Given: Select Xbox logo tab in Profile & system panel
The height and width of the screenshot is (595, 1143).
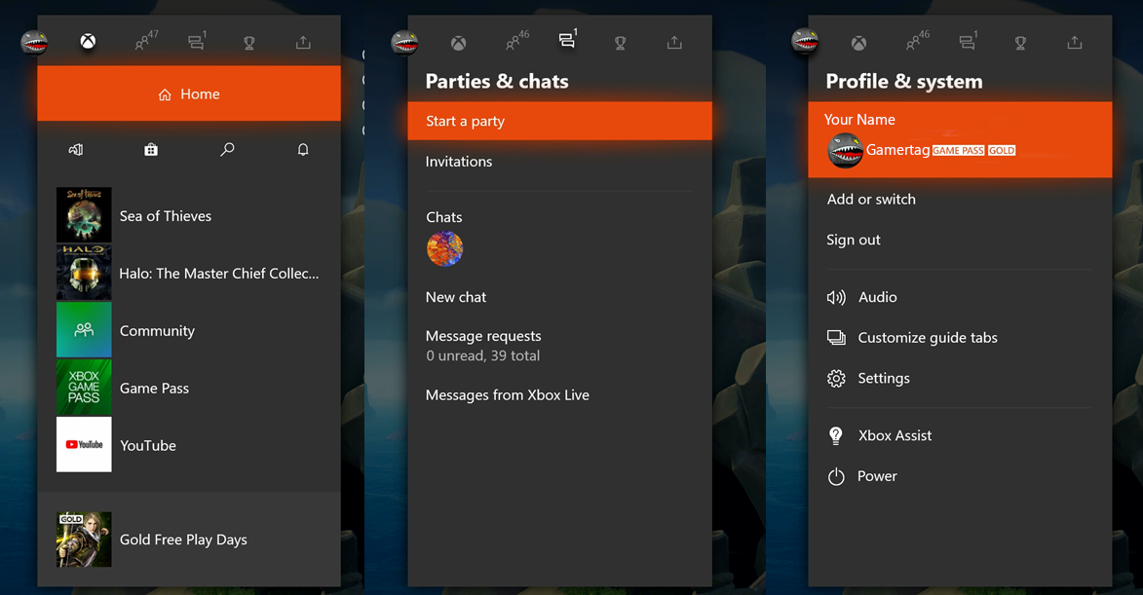Looking at the screenshot, I should click(x=858, y=43).
